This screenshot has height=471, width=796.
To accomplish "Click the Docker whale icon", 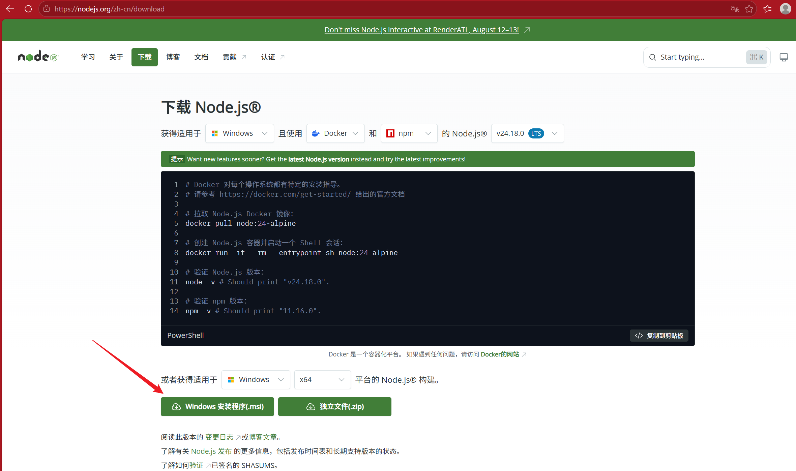I will pyautogui.click(x=316, y=133).
